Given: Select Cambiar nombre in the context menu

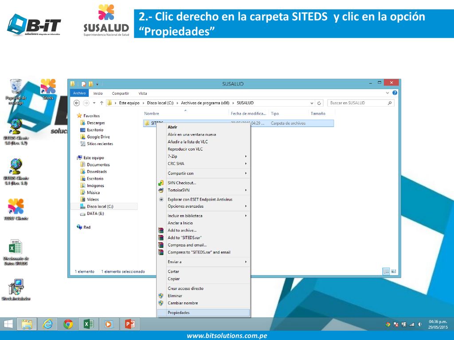Looking at the screenshot, I should (x=204, y=303).
